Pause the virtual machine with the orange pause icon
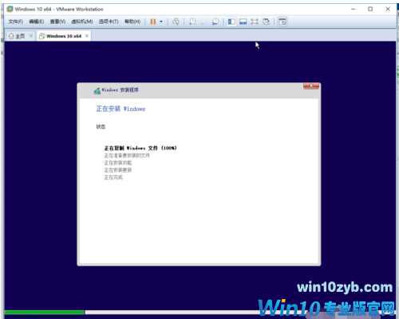Screen dimensions: 399x319 tap(153, 22)
